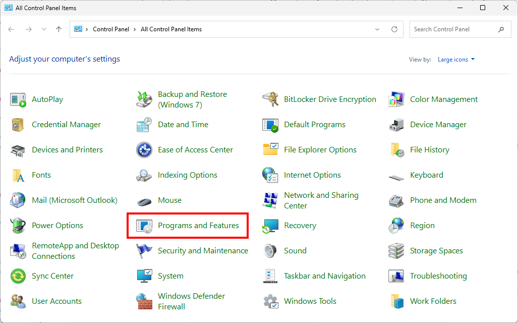This screenshot has height=323, width=518.
Task: Open the User Accounts link
Action: pos(56,301)
